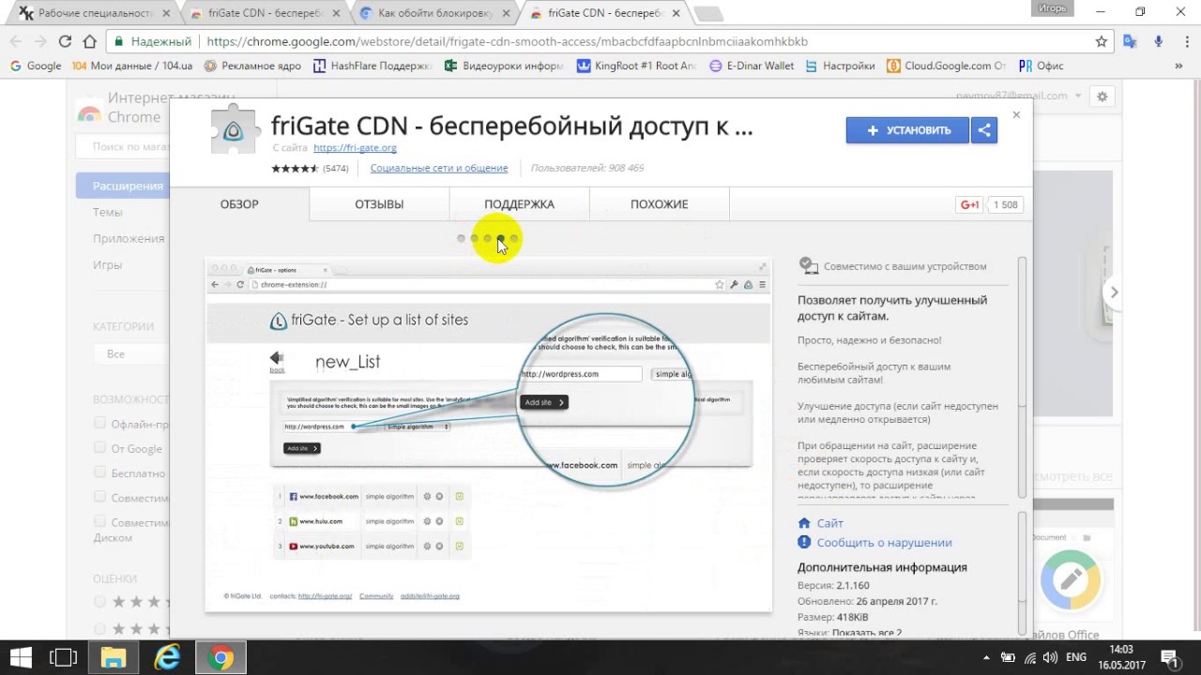This screenshot has width=1201, height=675.
Task: Open the web store settings gear icon
Action: (x=1102, y=97)
